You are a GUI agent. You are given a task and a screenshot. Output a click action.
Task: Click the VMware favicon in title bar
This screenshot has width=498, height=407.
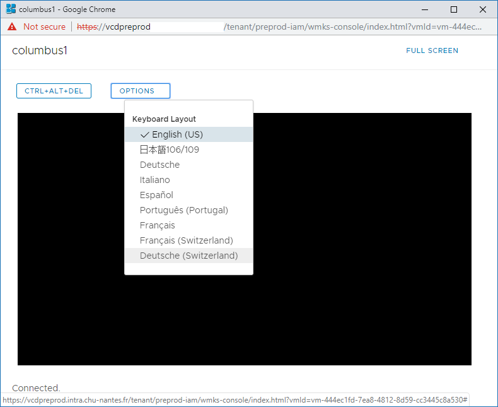pyautogui.click(x=11, y=9)
